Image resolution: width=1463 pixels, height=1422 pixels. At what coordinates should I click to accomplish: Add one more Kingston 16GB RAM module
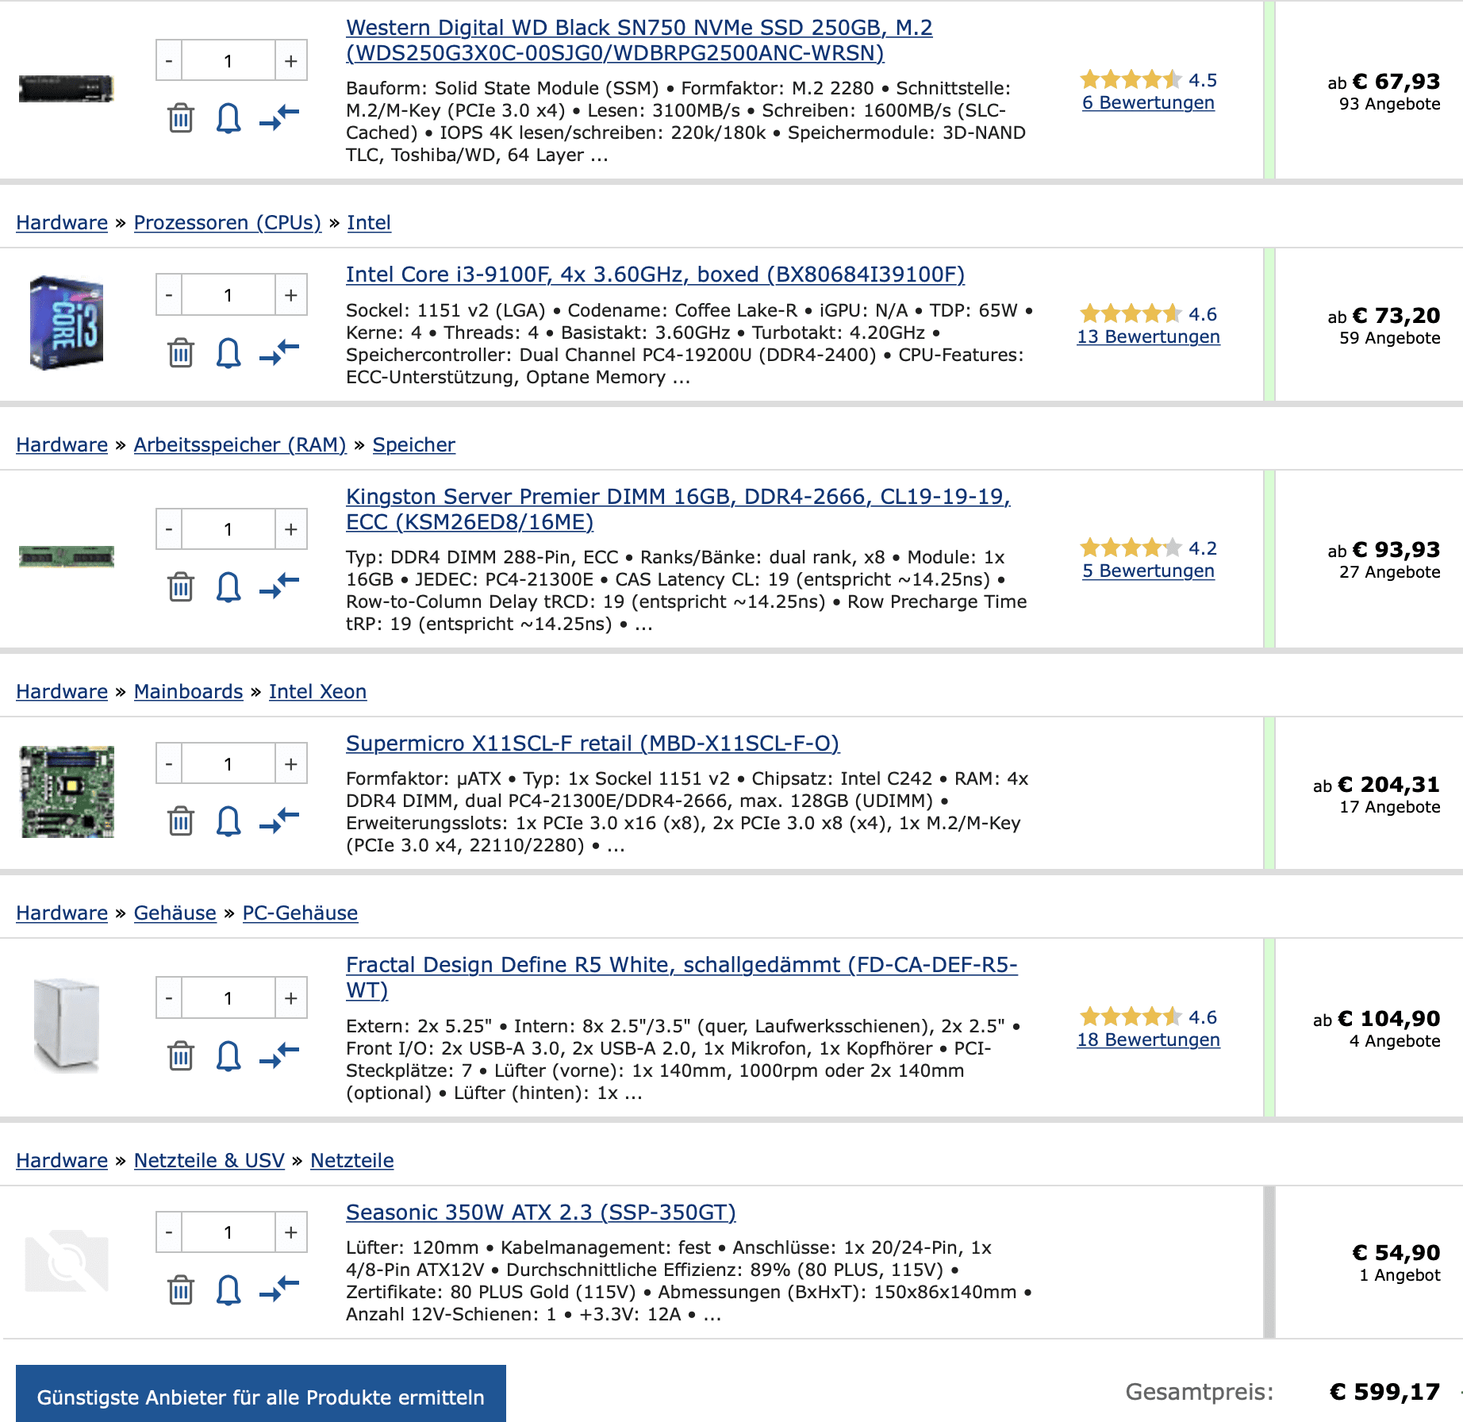291,528
